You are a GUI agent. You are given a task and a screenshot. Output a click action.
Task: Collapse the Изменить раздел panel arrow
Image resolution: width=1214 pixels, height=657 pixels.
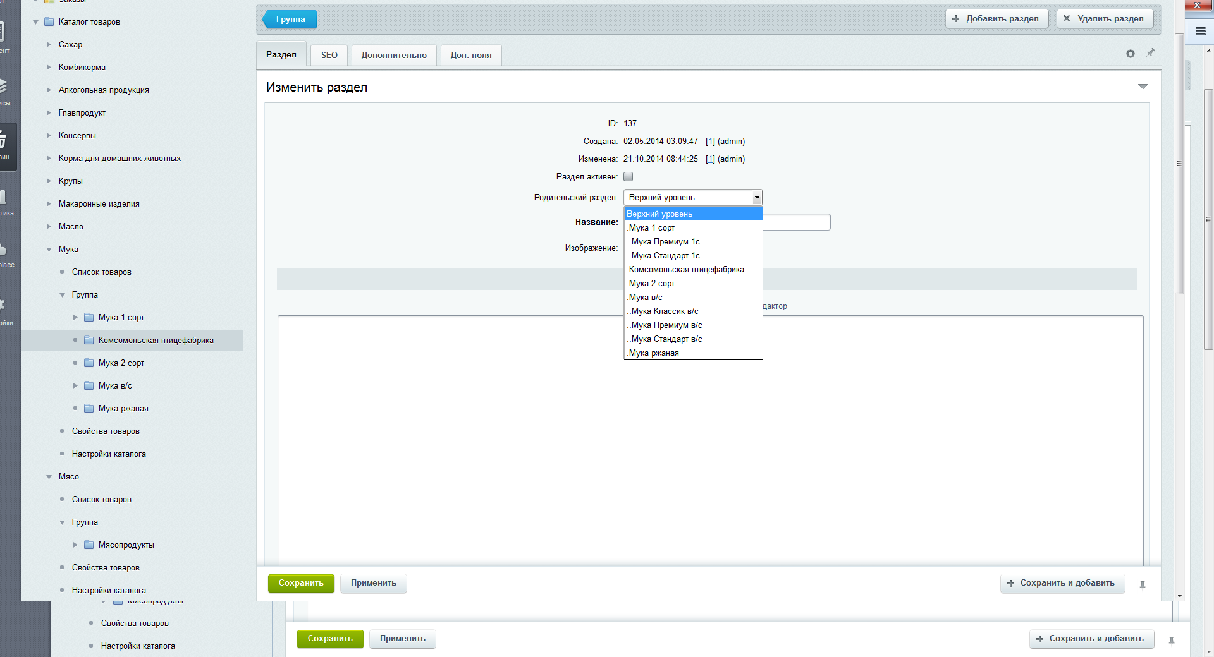point(1143,87)
